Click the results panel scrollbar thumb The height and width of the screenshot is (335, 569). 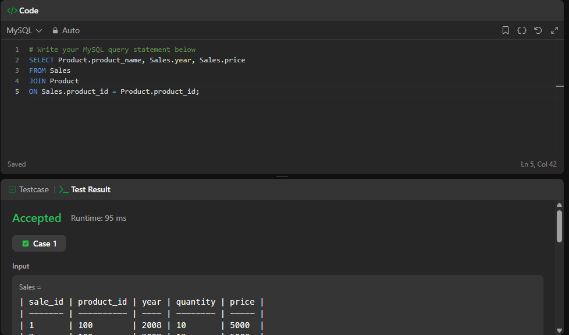[x=559, y=226]
